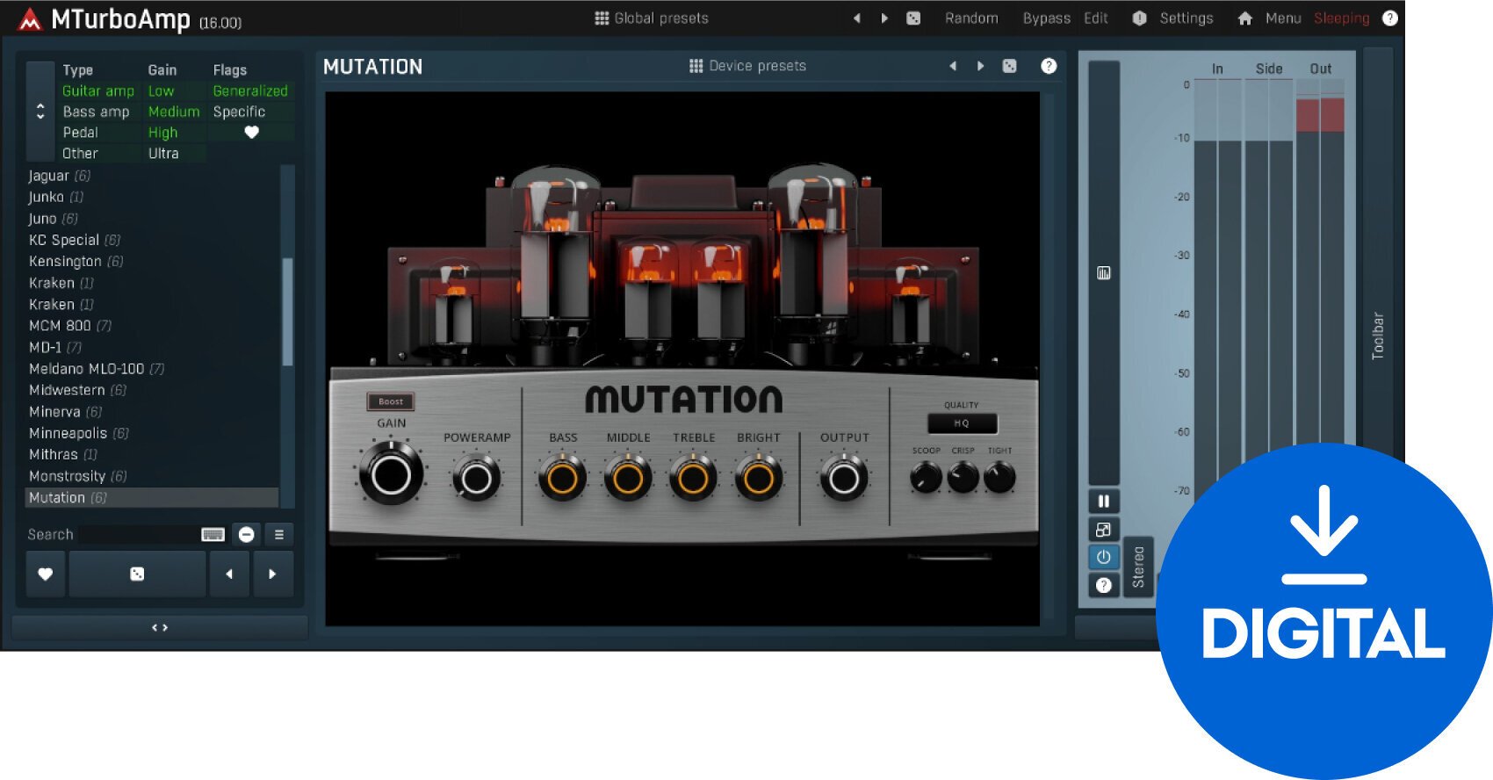The width and height of the screenshot is (1493, 780).
Task: Randomize device preset with dice icon
Action: pyautogui.click(x=1010, y=66)
